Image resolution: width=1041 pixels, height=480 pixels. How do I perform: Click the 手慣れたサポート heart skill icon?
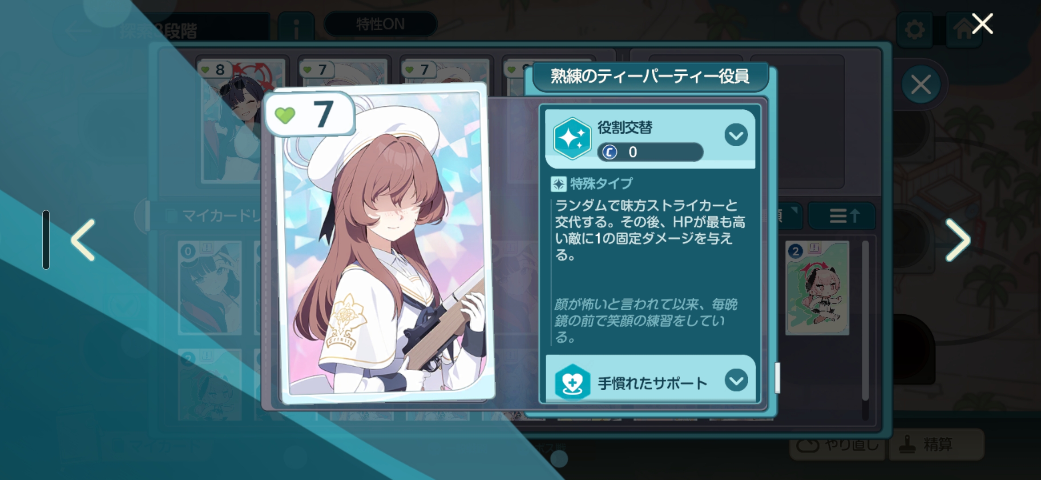click(x=572, y=382)
